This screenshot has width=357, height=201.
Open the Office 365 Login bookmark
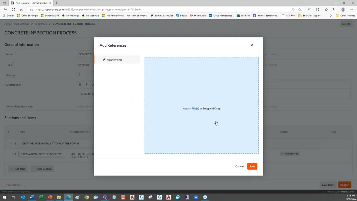coord(27,16)
